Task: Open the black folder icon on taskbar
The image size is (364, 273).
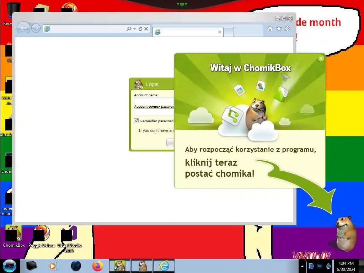Action: point(31,266)
